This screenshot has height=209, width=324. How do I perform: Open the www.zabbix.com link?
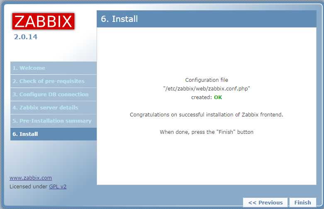coord(31,178)
